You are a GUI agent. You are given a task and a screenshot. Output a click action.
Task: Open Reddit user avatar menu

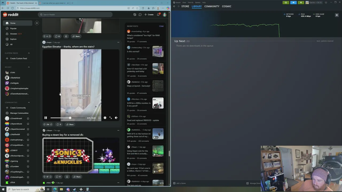pos(165,15)
